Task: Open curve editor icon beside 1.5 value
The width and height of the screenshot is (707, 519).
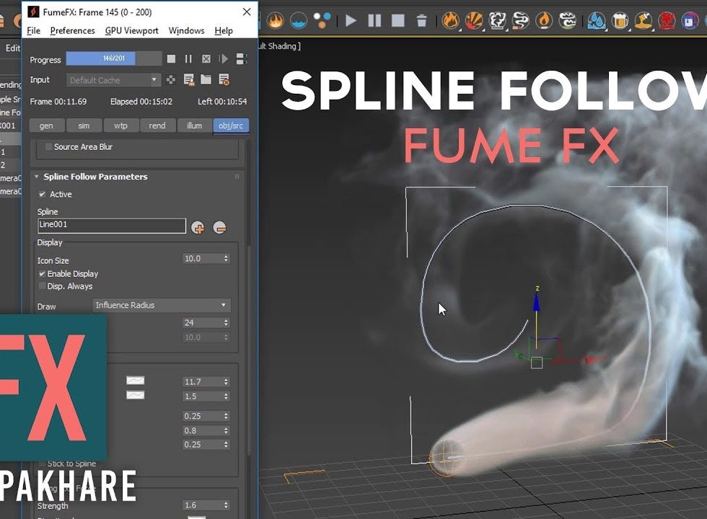Action: pos(136,395)
